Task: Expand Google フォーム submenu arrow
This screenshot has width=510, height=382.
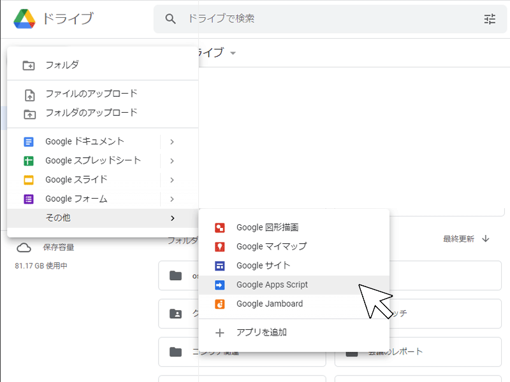Action: 172,199
